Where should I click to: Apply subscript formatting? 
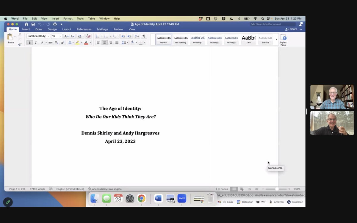coord(57,43)
